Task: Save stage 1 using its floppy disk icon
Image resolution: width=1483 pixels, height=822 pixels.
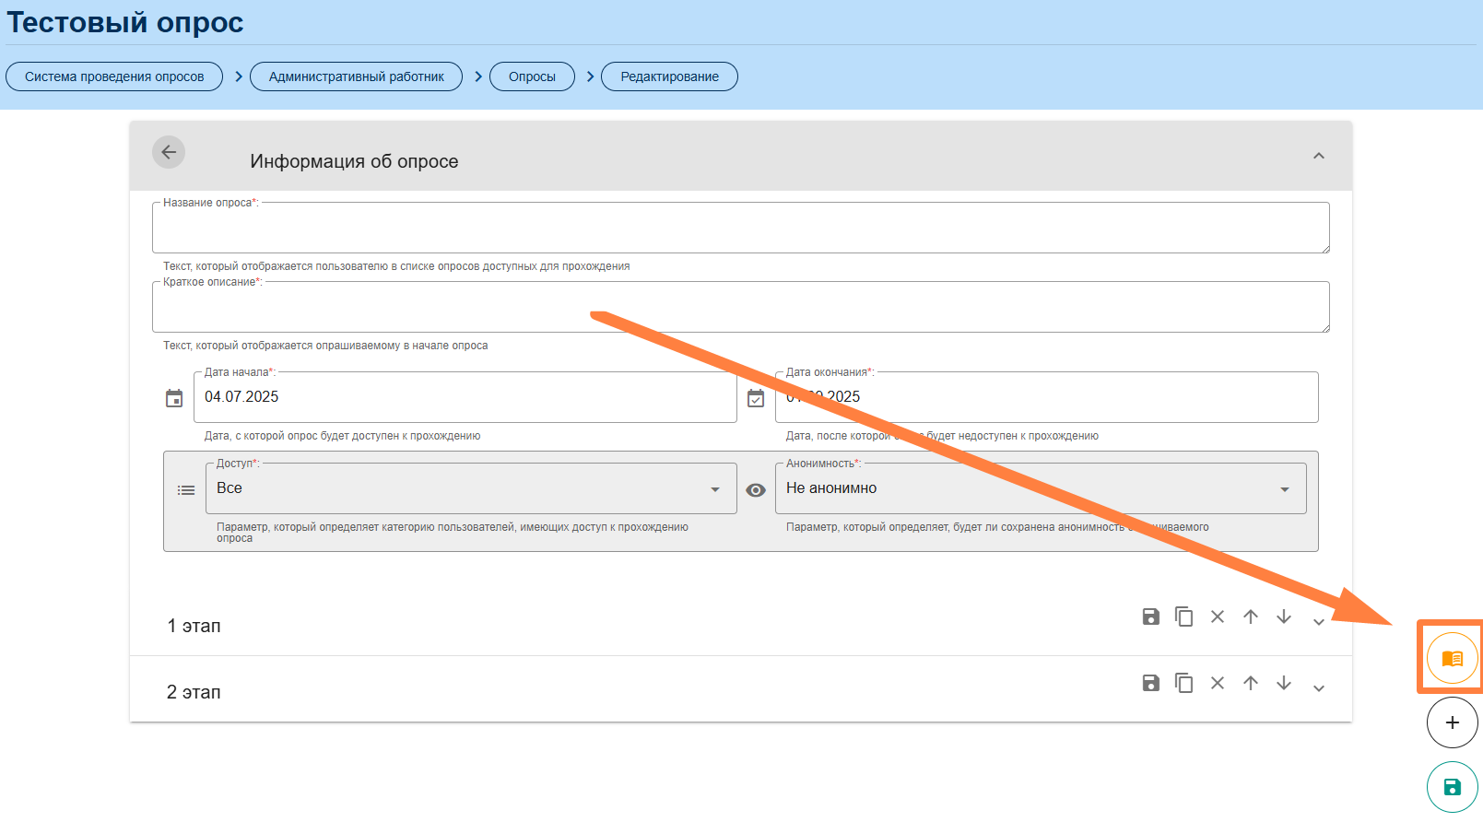Action: [x=1150, y=616]
